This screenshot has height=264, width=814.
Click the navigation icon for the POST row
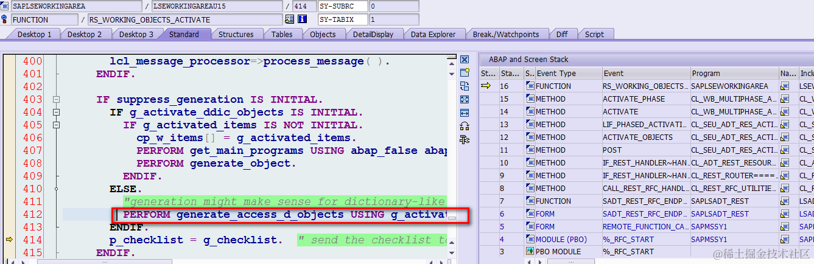(x=785, y=150)
